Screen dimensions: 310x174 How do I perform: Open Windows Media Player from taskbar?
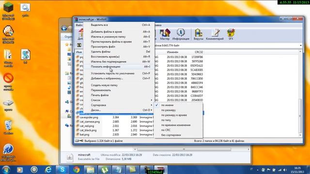20,170
